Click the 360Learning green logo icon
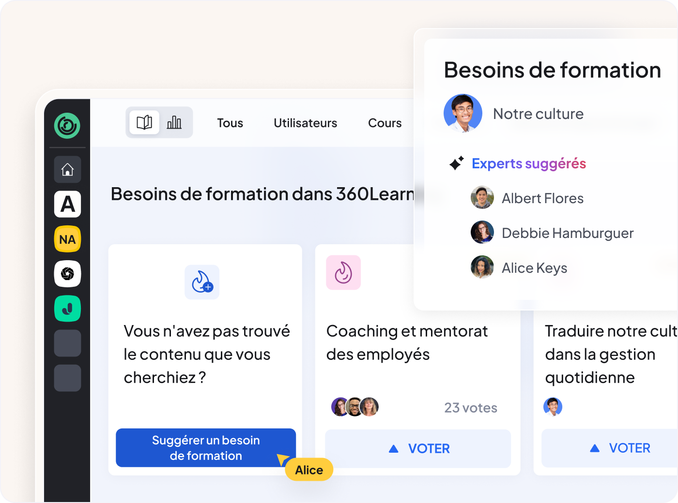Screen dimensions: 678x503 coord(67,126)
